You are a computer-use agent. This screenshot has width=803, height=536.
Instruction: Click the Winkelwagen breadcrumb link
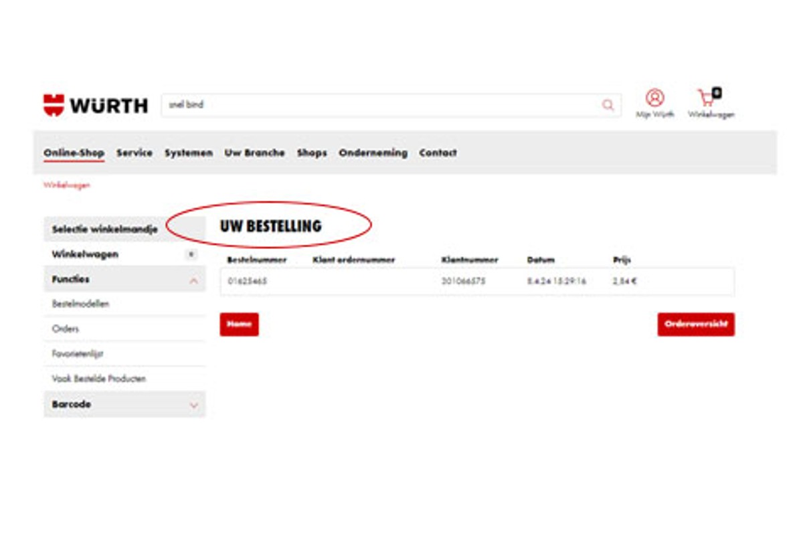click(x=67, y=185)
